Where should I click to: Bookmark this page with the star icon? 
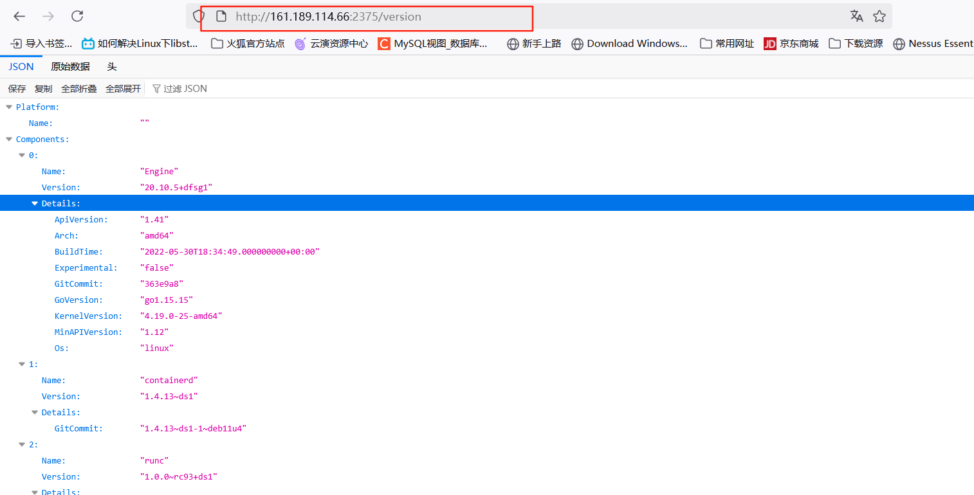click(x=879, y=17)
